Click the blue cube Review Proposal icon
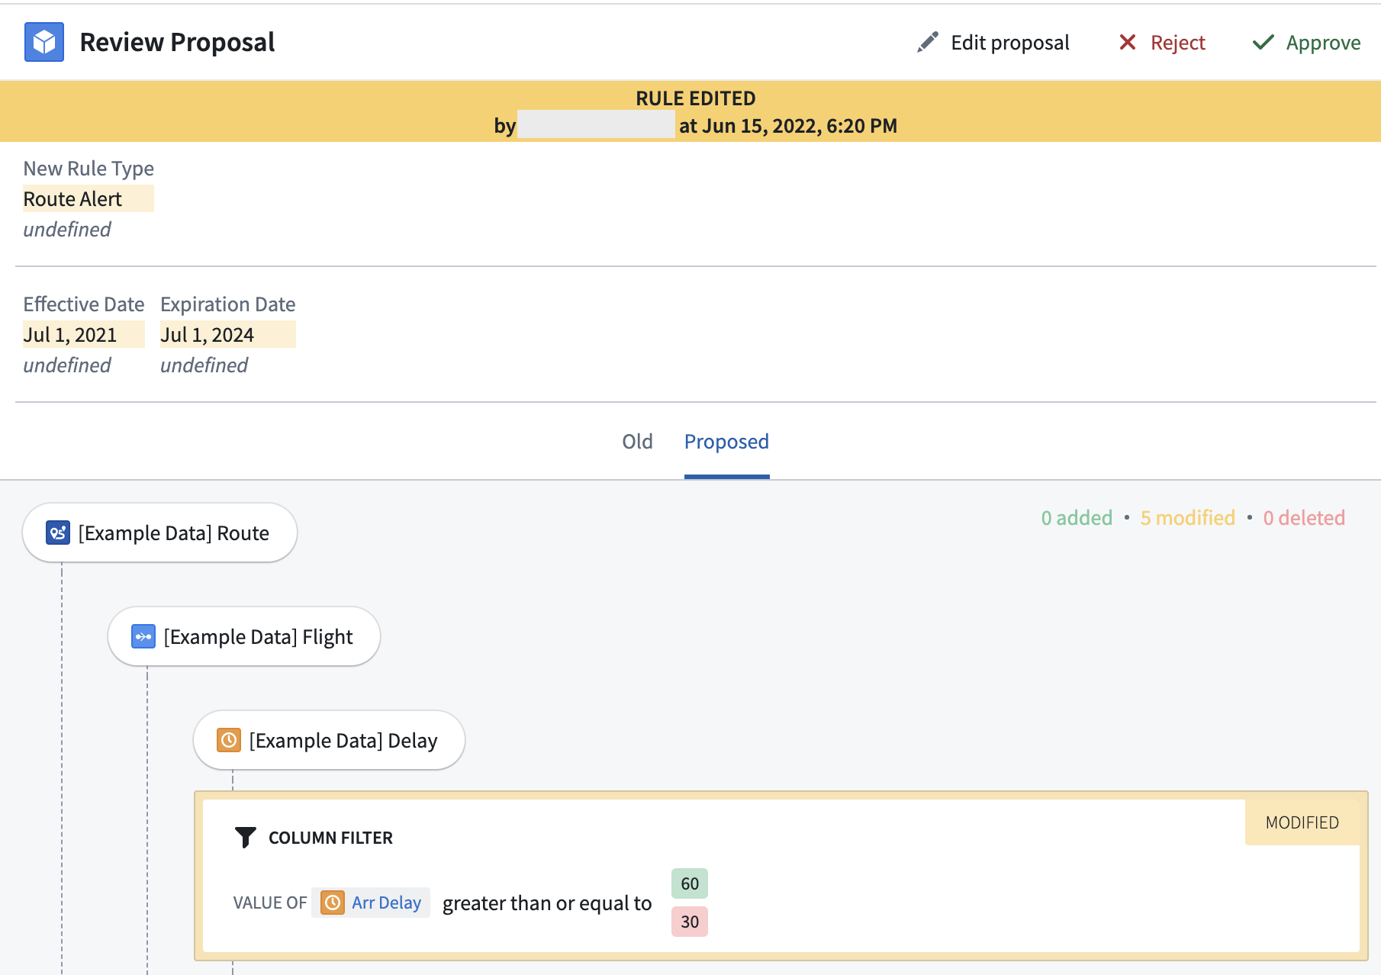1381x975 pixels. 44,42
